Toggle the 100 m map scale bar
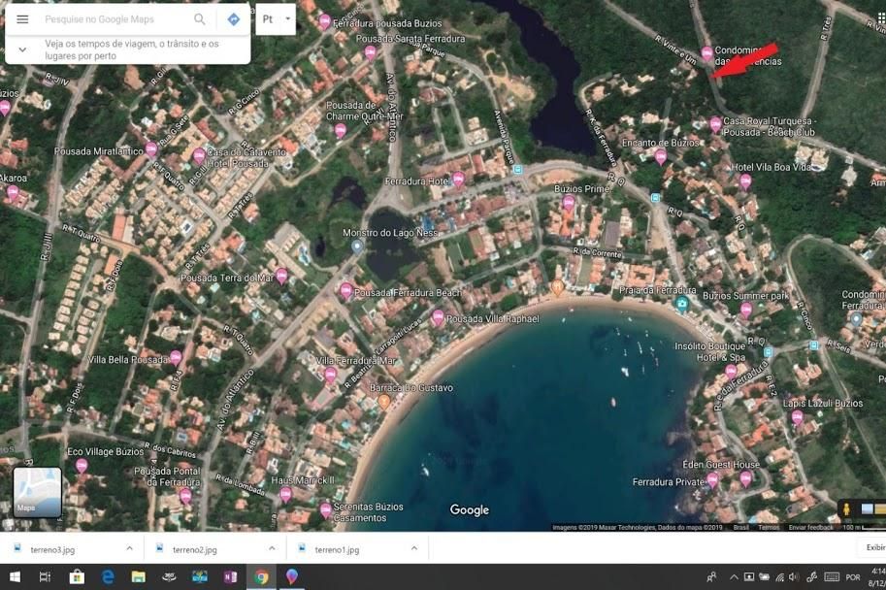886x590 pixels. [864, 527]
